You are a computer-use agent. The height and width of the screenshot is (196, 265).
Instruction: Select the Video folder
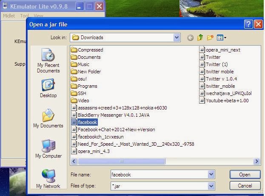[80, 101]
